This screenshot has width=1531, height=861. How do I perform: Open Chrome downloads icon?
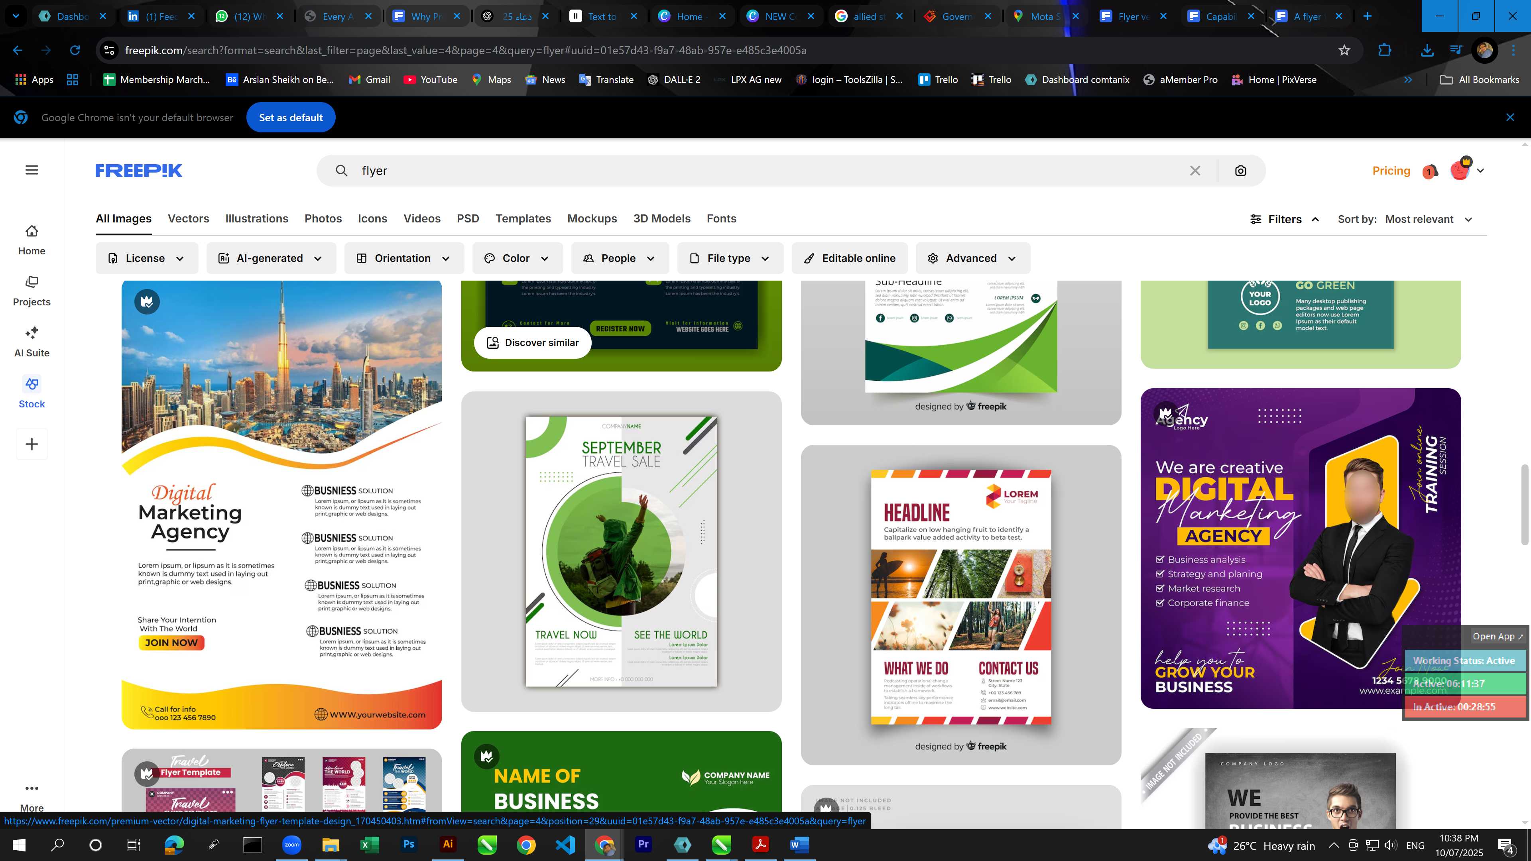[x=1427, y=51]
